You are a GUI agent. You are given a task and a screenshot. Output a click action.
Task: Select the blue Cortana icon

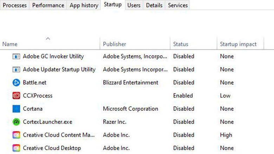pyautogui.click(x=16, y=109)
